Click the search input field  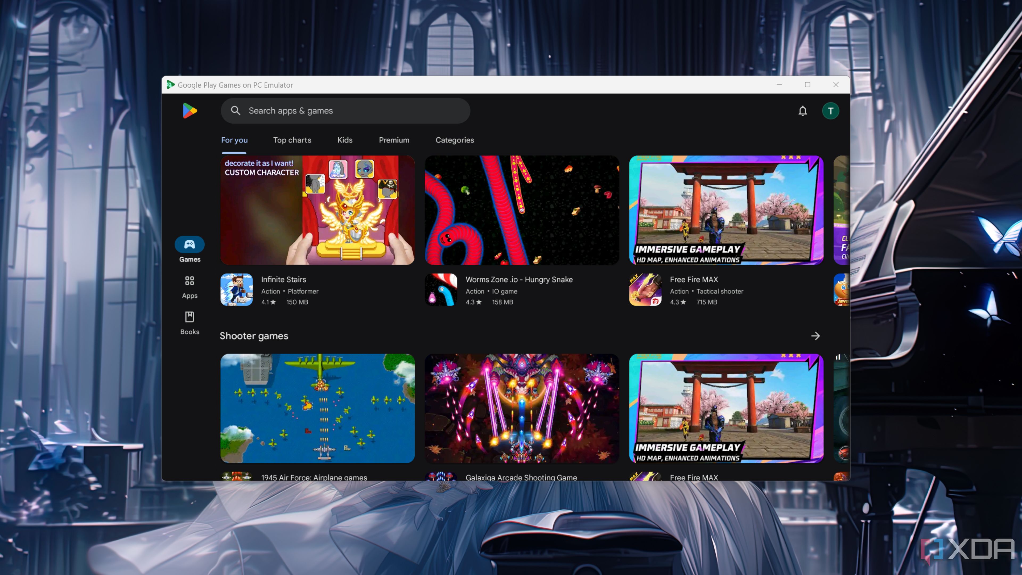point(345,110)
